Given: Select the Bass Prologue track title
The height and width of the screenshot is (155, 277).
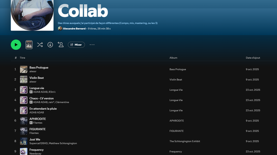Looking at the screenshot, I should tap(39, 68).
